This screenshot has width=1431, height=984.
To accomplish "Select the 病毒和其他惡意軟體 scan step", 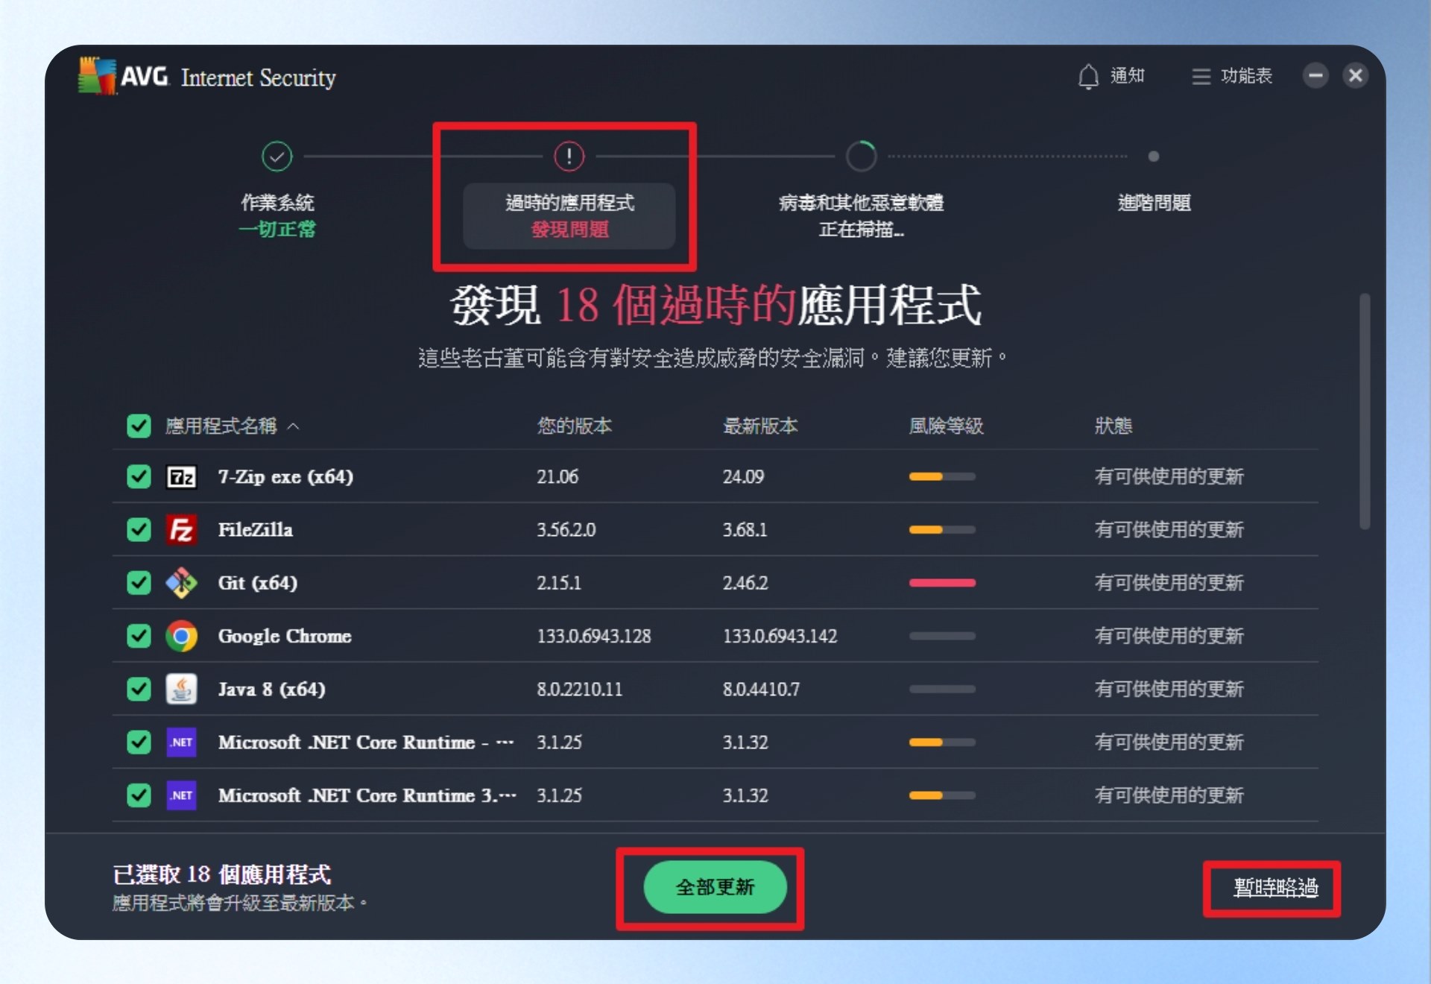I will (861, 215).
